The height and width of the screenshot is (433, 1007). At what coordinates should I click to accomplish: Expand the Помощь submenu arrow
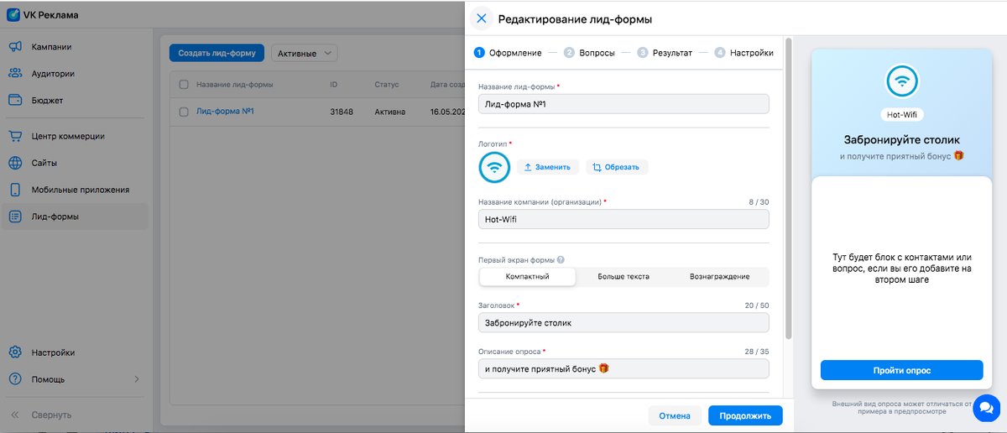137,379
